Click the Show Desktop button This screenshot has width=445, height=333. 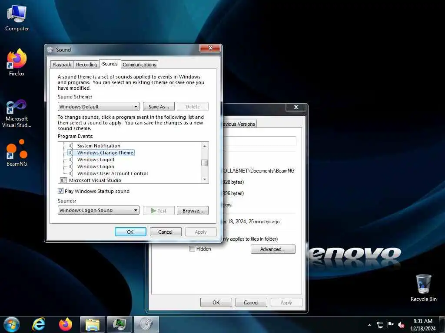tap(442, 325)
